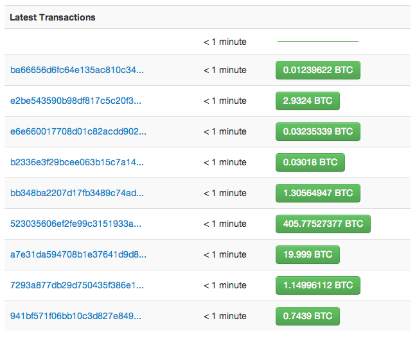Click the 2.9324 BTC amount button

point(308,101)
